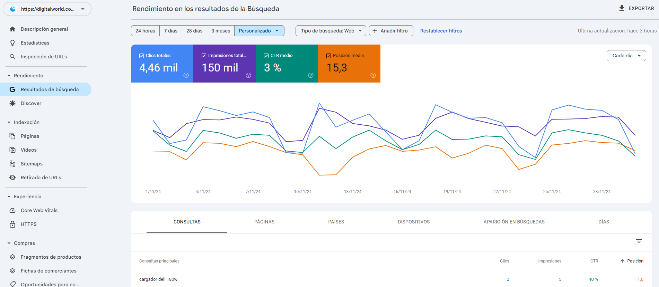Open the Cada día granularity dropdown

[x=626, y=56]
